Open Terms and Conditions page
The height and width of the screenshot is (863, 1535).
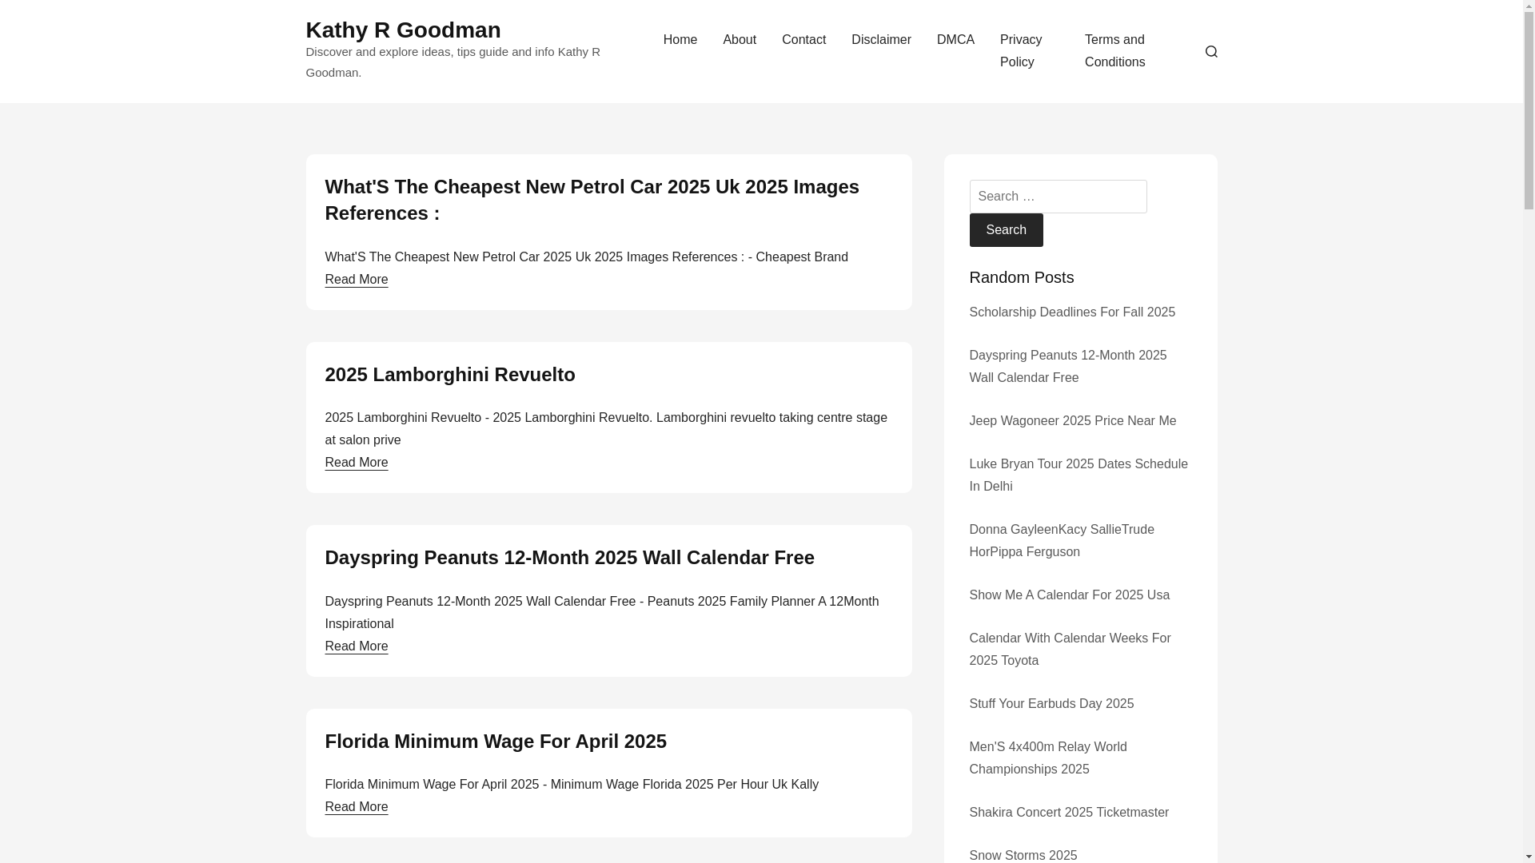[x=1114, y=51]
